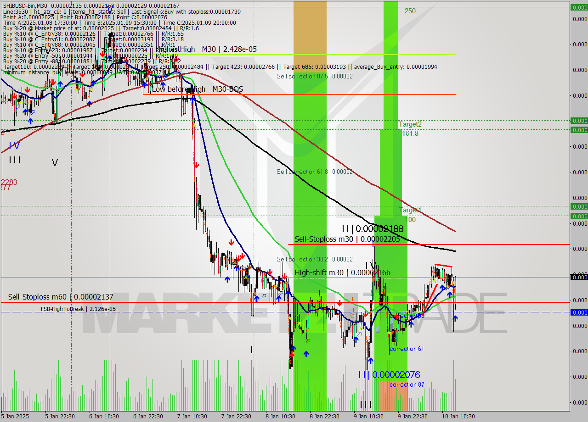Click the 'Target2' label
588x422 pixels.
(410, 124)
